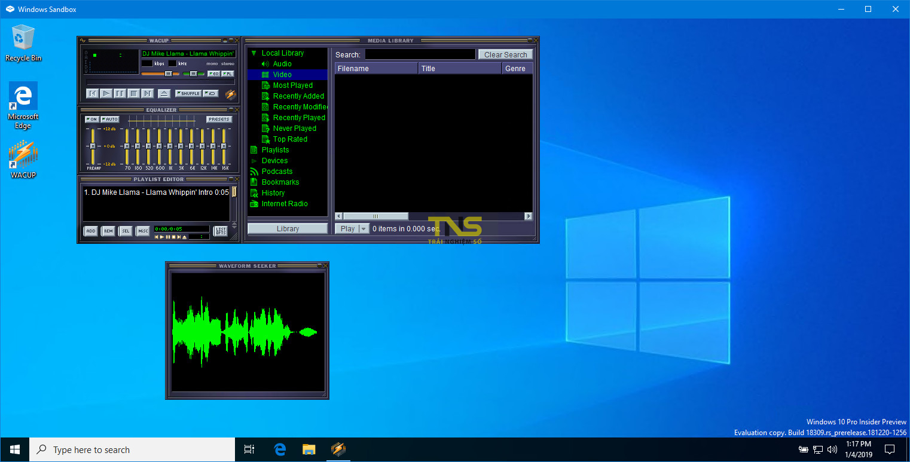Click Play button in media library

347,229
